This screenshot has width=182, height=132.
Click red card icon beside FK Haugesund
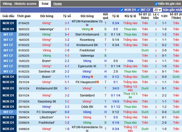(x=98, y=82)
